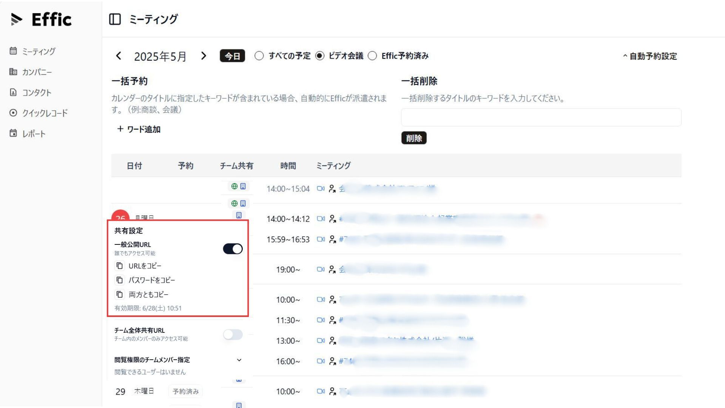Click the 有効期限: 6/28(土) 10:51 text
Image resolution: width=725 pixels, height=408 pixels.
point(148,308)
